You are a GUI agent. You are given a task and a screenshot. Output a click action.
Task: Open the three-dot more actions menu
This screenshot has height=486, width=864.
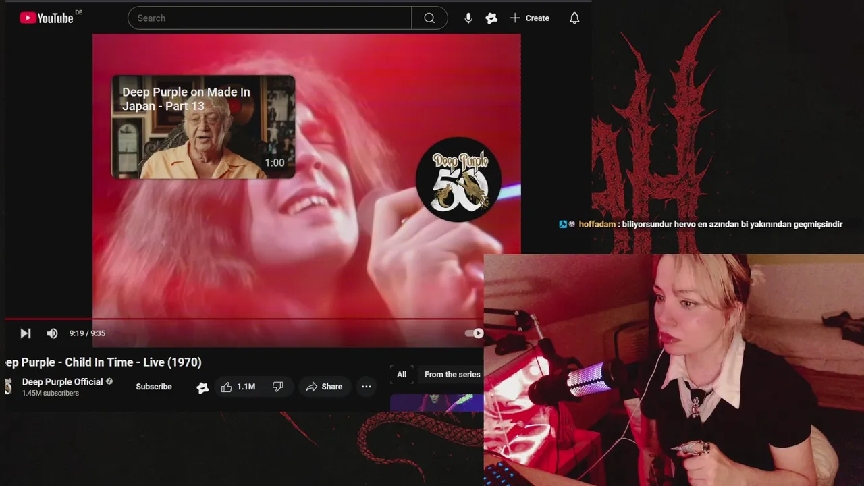point(366,387)
